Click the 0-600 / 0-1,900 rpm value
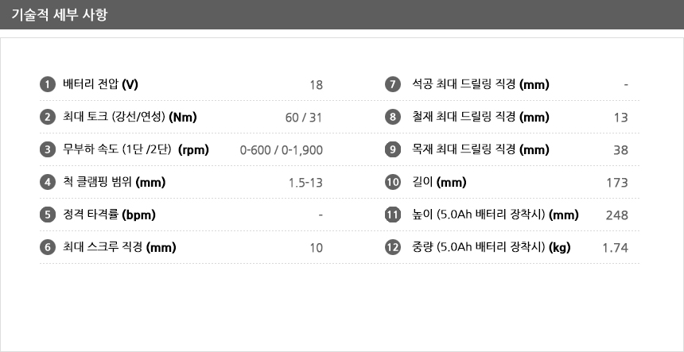The image size is (684, 352). (282, 150)
